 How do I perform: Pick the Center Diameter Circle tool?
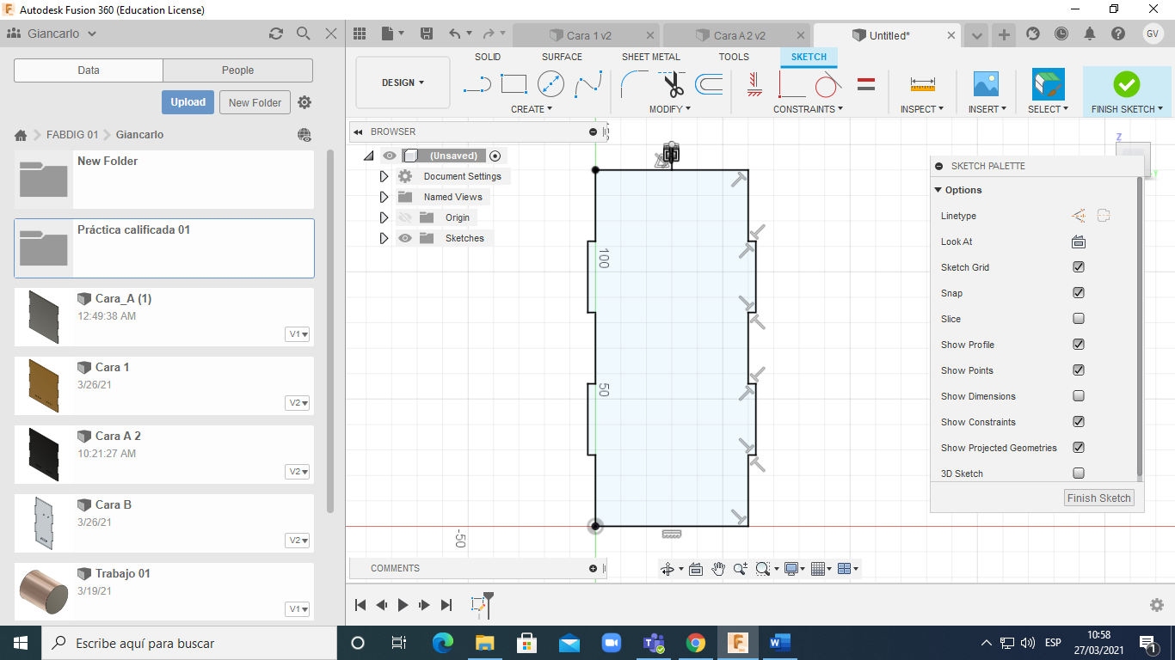pos(551,84)
